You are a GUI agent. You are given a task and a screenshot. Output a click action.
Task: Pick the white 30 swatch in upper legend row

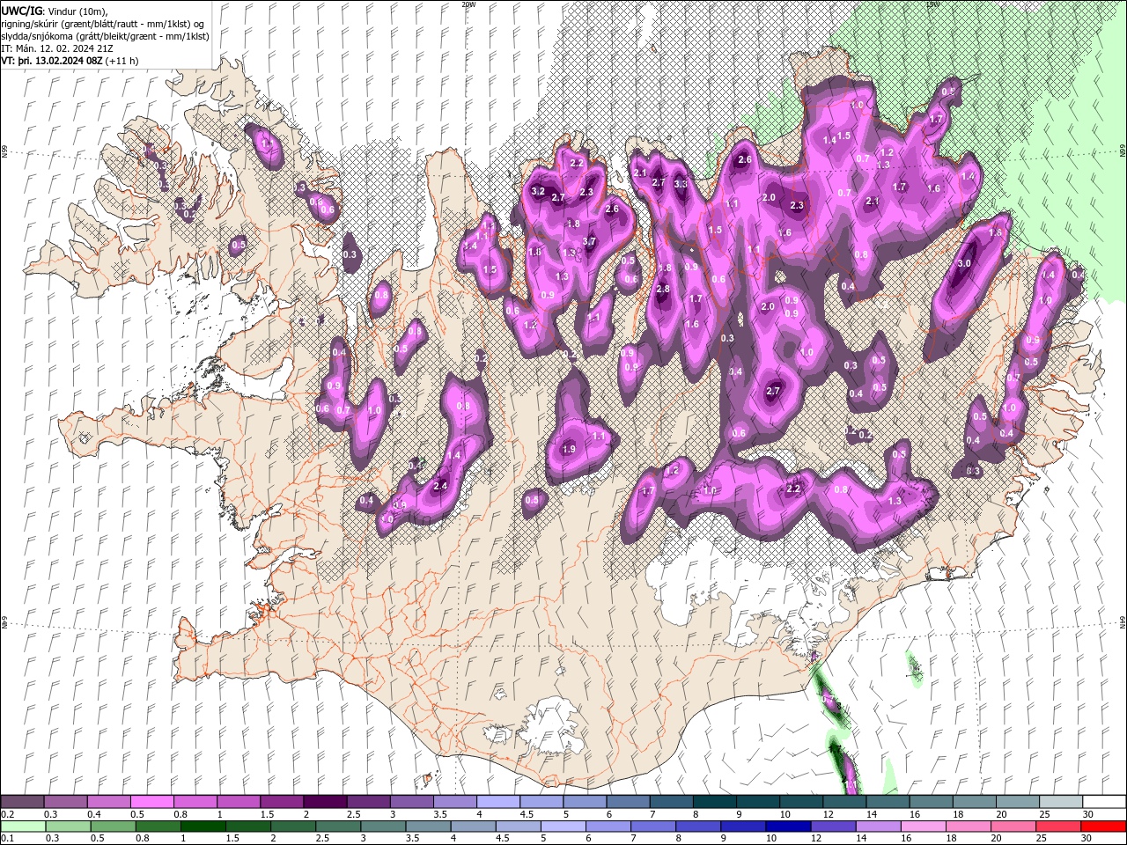click(1103, 802)
